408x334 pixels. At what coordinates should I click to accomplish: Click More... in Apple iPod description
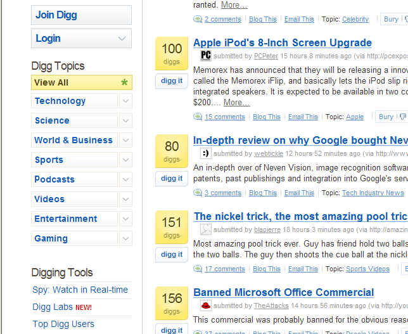pos(237,103)
